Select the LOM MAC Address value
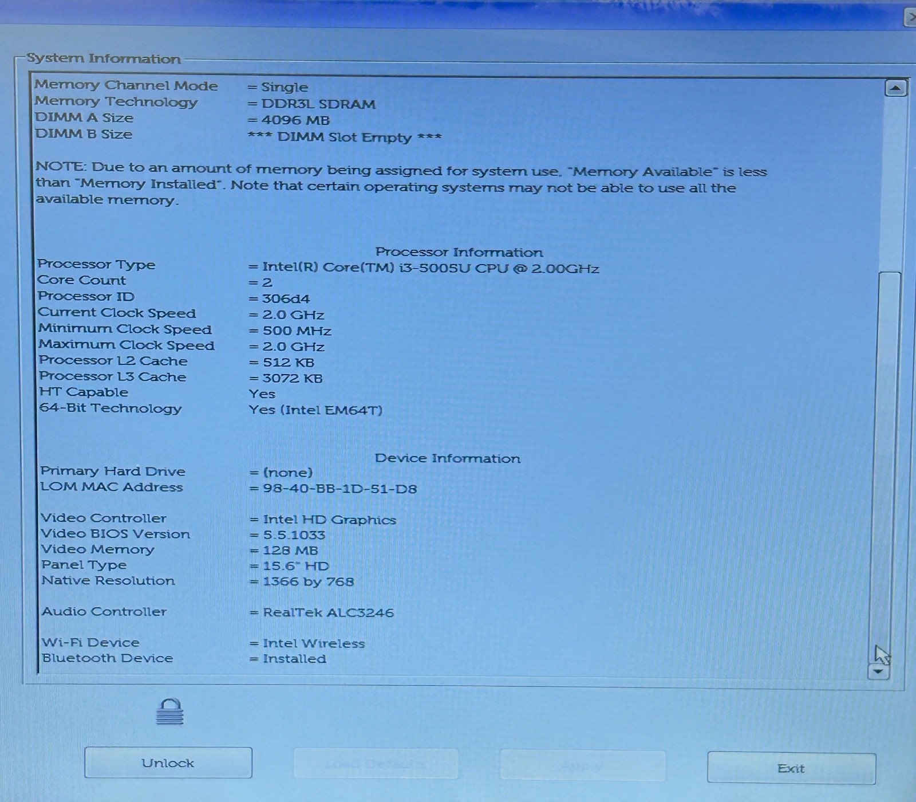This screenshot has width=916, height=802. tap(339, 489)
